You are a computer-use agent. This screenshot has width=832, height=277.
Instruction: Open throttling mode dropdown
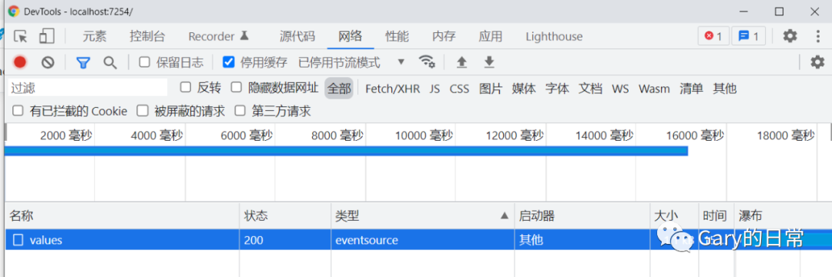[351, 62]
